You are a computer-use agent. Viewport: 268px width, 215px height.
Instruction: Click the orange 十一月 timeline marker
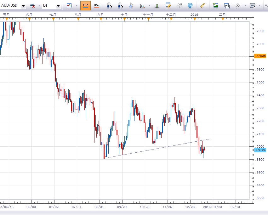148,20
